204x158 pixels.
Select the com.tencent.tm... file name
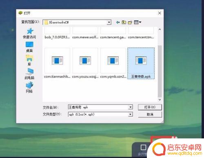click(x=141, y=37)
